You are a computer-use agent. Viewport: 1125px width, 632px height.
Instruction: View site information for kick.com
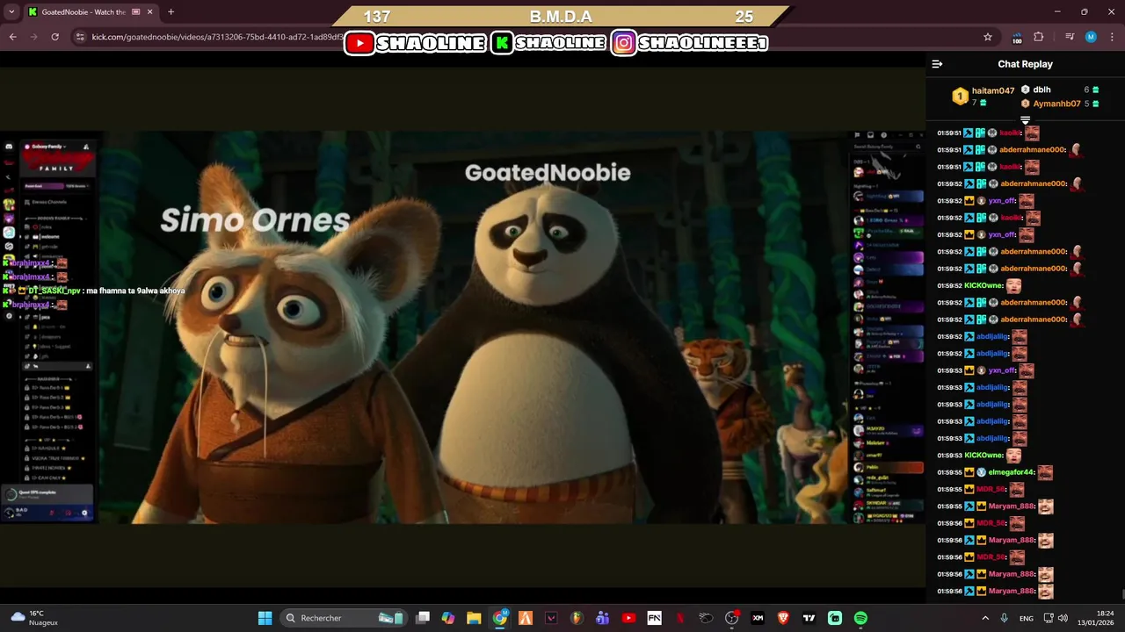tap(80, 37)
